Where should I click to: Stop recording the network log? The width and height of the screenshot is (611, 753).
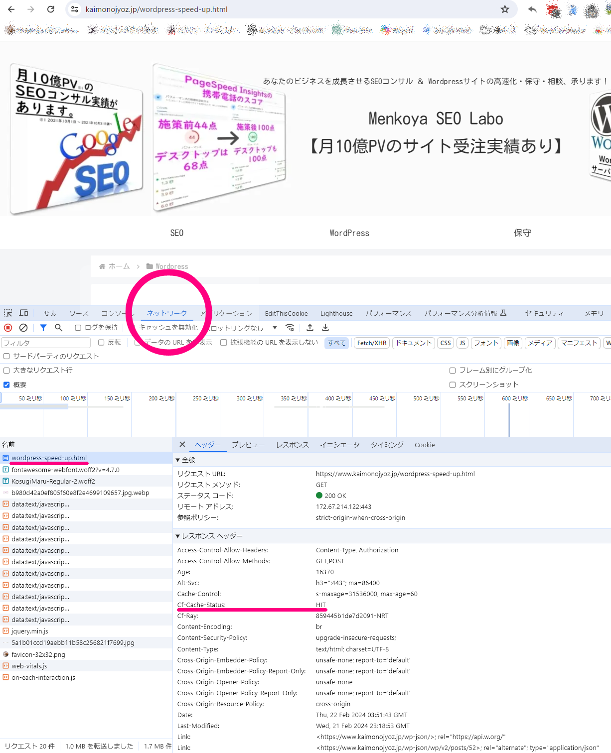pyautogui.click(x=8, y=328)
